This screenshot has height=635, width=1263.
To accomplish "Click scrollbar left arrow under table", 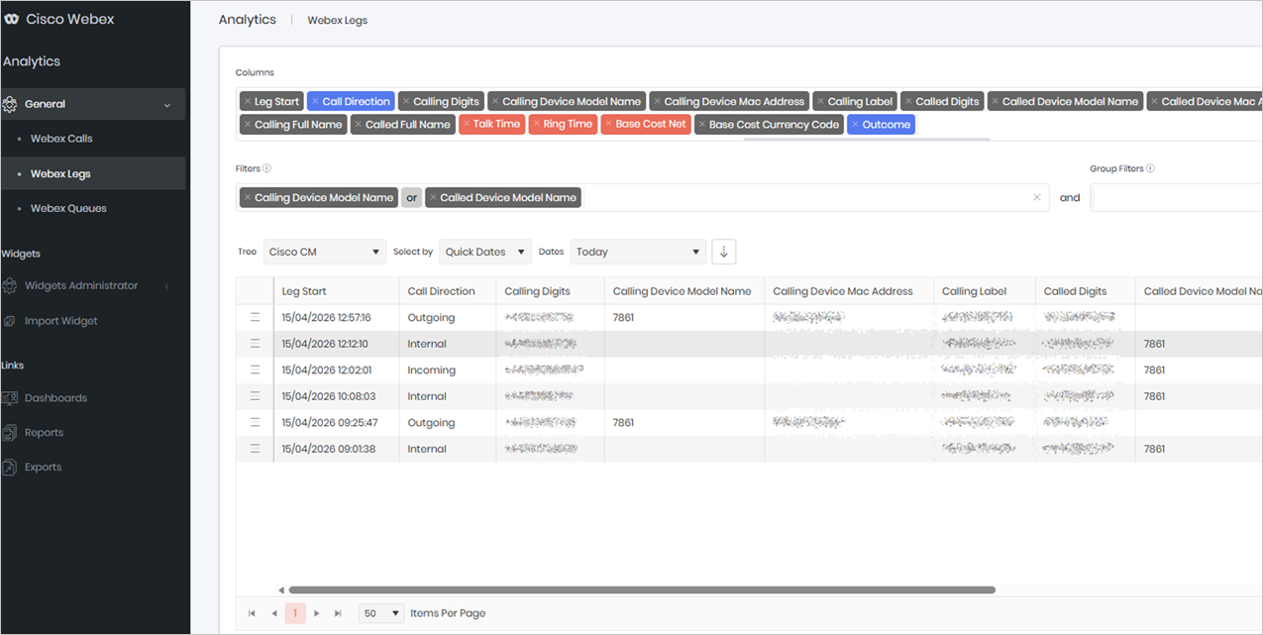I will click(x=281, y=590).
